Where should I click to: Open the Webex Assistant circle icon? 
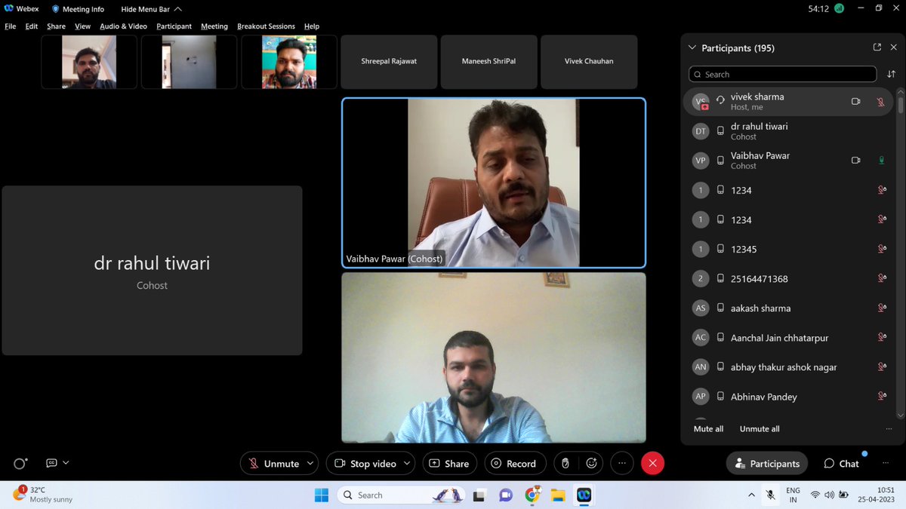(x=20, y=464)
